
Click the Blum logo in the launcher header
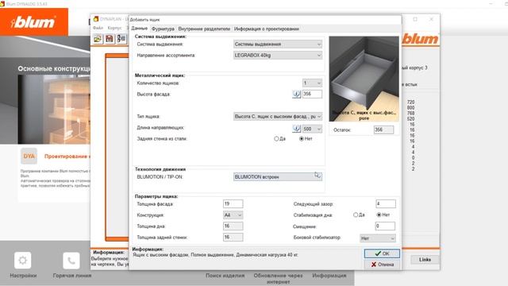34,22
